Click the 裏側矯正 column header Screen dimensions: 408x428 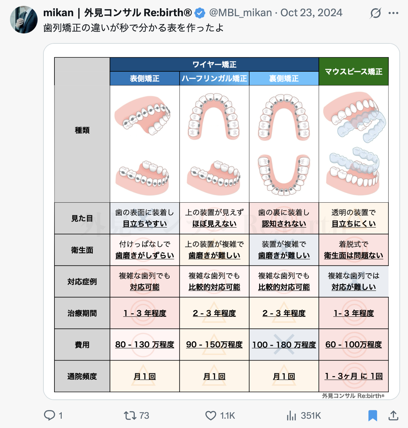(x=284, y=79)
